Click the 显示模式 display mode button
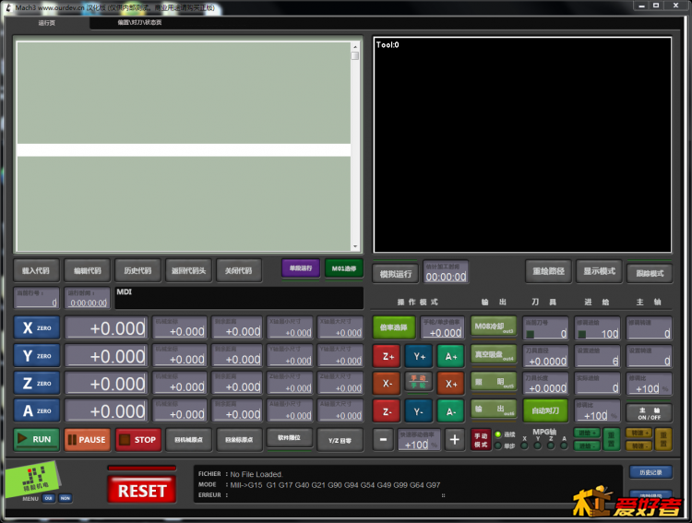The image size is (692, 523). pos(600,271)
